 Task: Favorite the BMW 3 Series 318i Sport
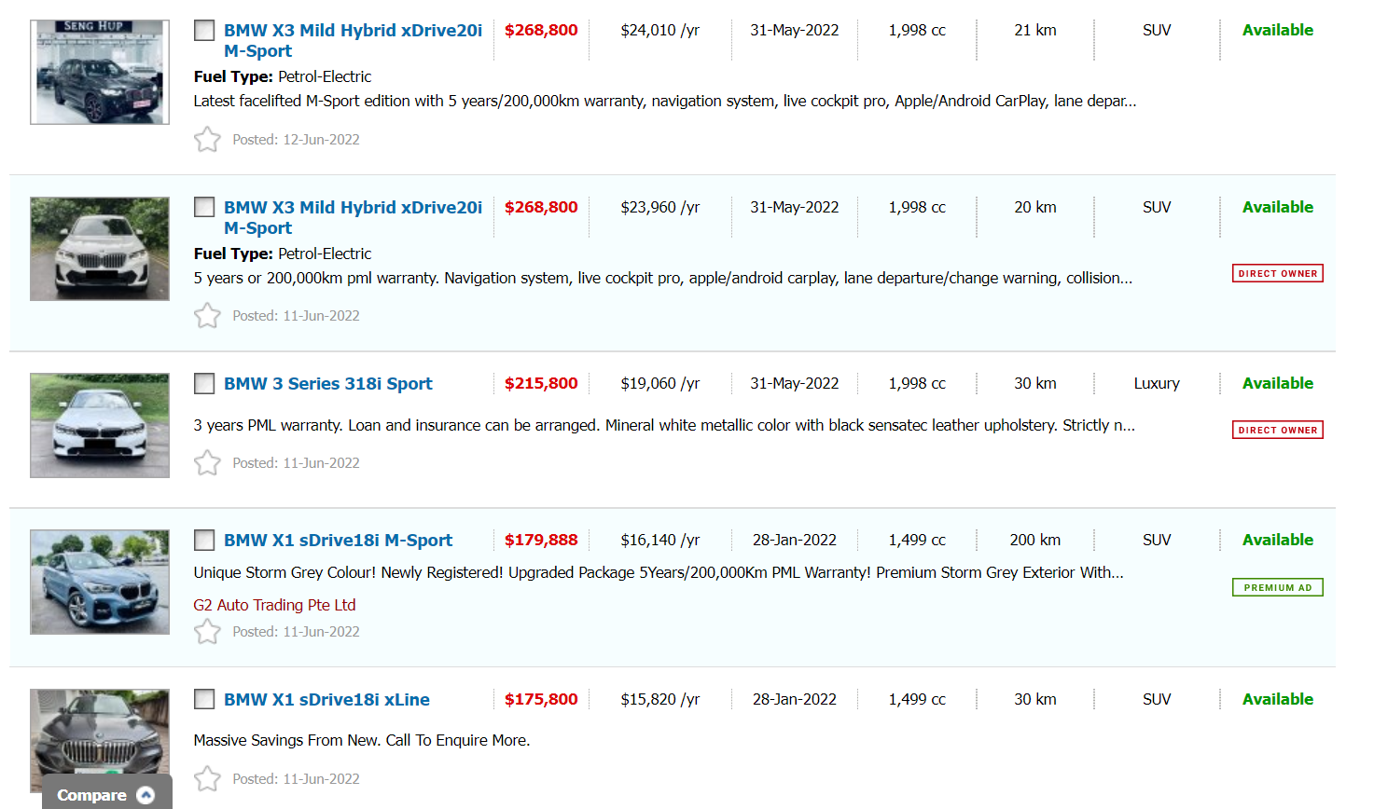pyautogui.click(x=207, y=463)
